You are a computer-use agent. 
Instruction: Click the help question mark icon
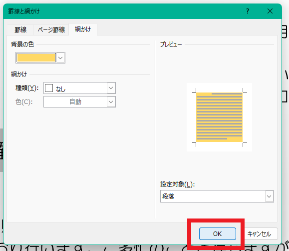[248, 11]
